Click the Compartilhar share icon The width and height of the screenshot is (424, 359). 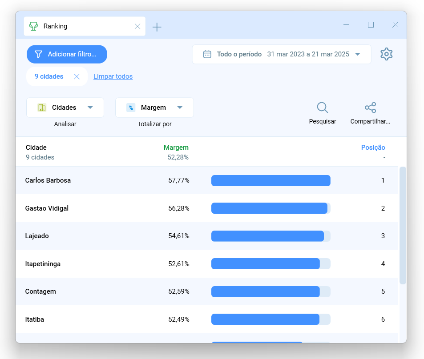pos(370,108)
